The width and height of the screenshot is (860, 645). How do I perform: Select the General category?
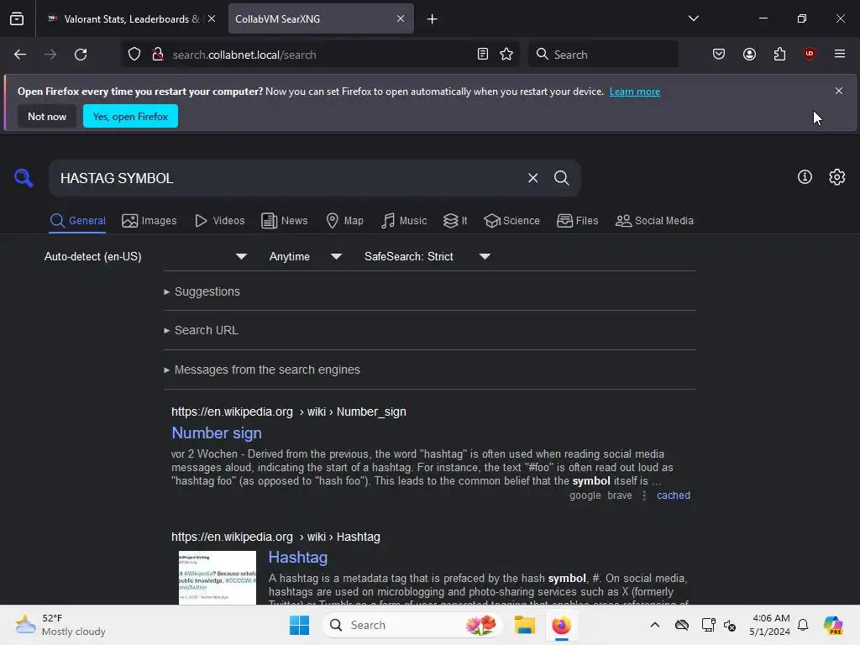coord(77,221)
